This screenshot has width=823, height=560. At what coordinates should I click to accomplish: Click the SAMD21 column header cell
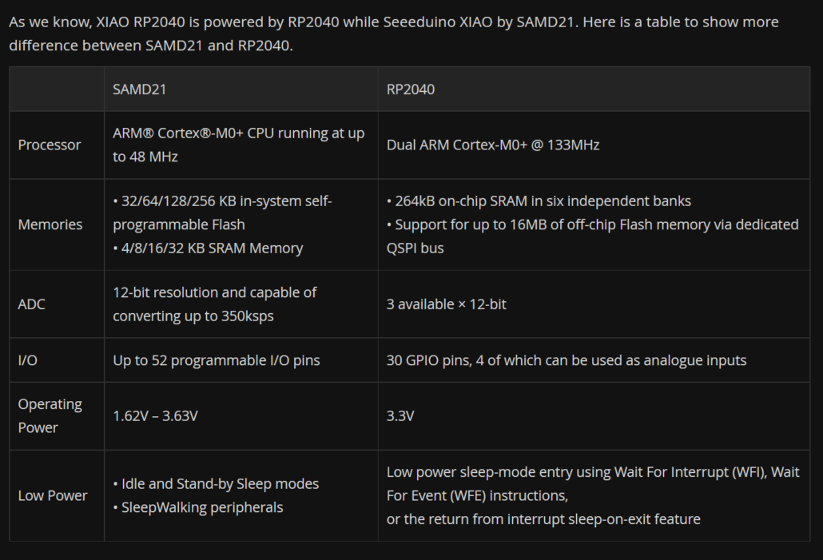coord(140,89)
